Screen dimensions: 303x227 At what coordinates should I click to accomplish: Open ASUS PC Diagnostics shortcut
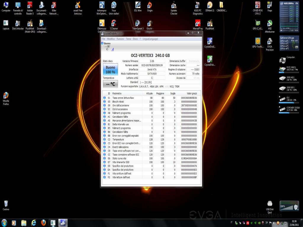click(198, 8)
